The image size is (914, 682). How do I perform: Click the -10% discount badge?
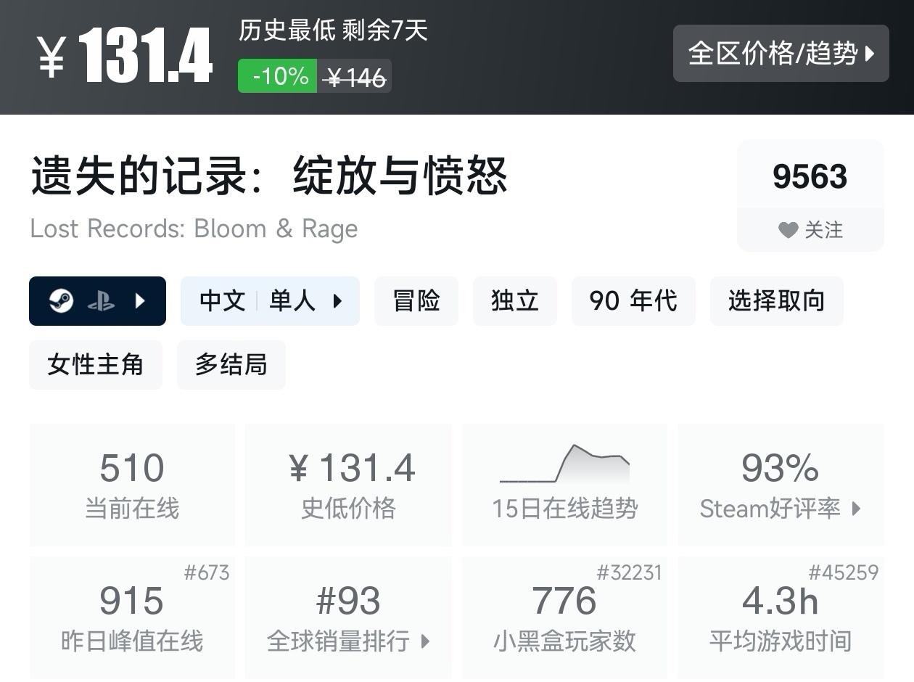pyautogui.click(x=278, y=75)
